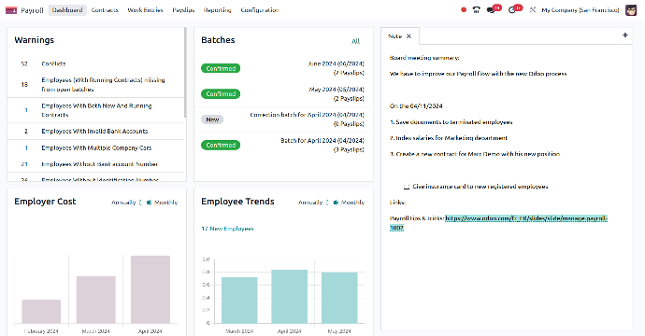Open the VoIP phone icon
The image size is (645, 336).
tap(477, 10)
